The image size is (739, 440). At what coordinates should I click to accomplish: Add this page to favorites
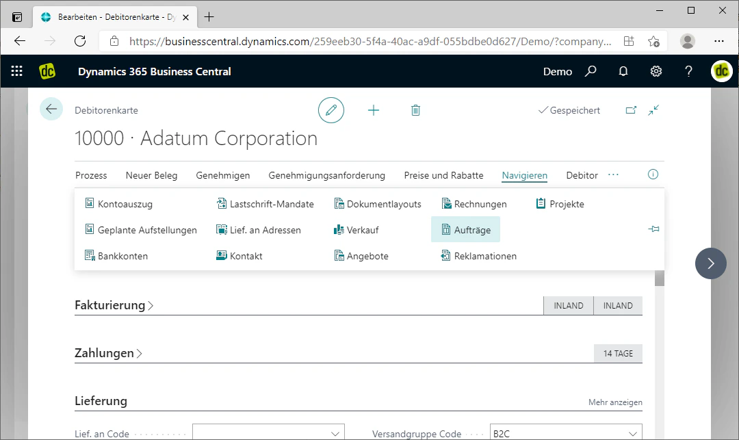click(x=653, y=41)
